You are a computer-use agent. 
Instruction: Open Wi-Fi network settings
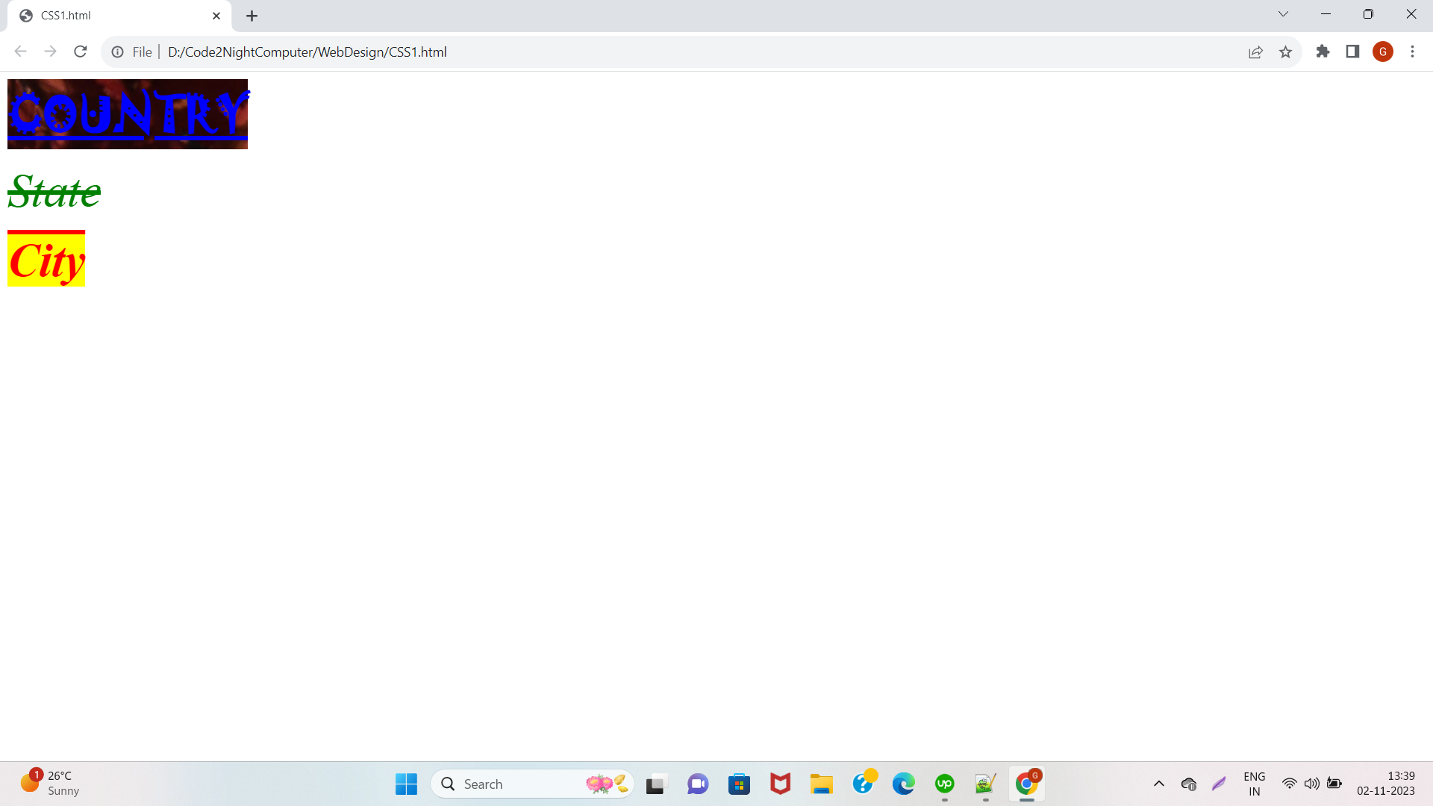(1289, 784)
